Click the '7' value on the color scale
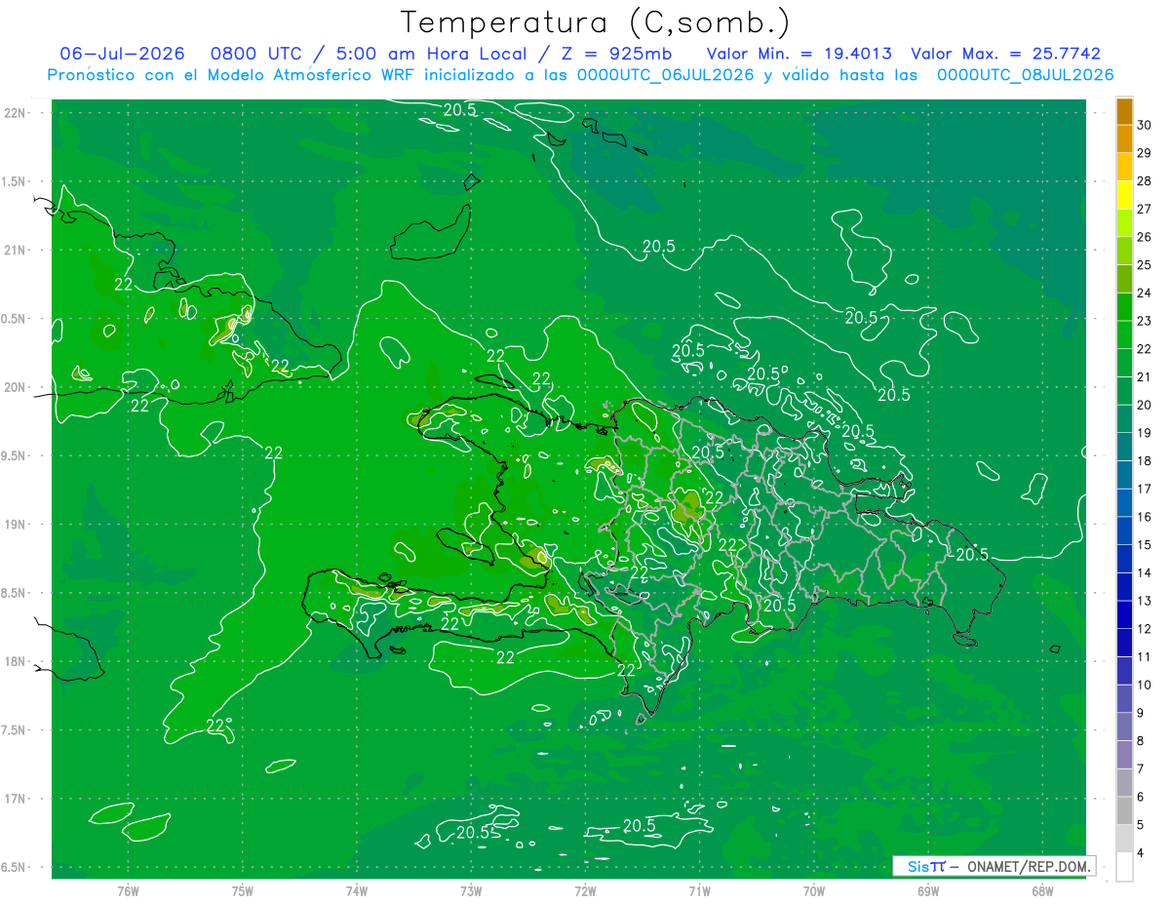Viewport: 1170px width, 904px height. click(x=1141, y=768)
